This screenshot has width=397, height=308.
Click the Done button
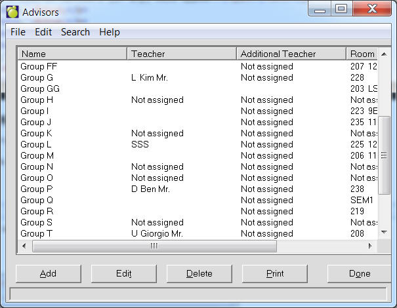360,274
